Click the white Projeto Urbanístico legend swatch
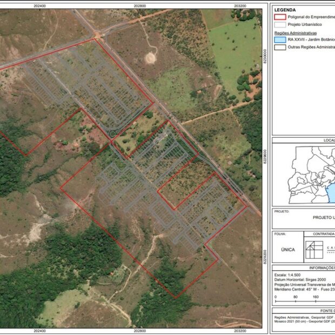335x335 pixels. [x=280, y=24]
